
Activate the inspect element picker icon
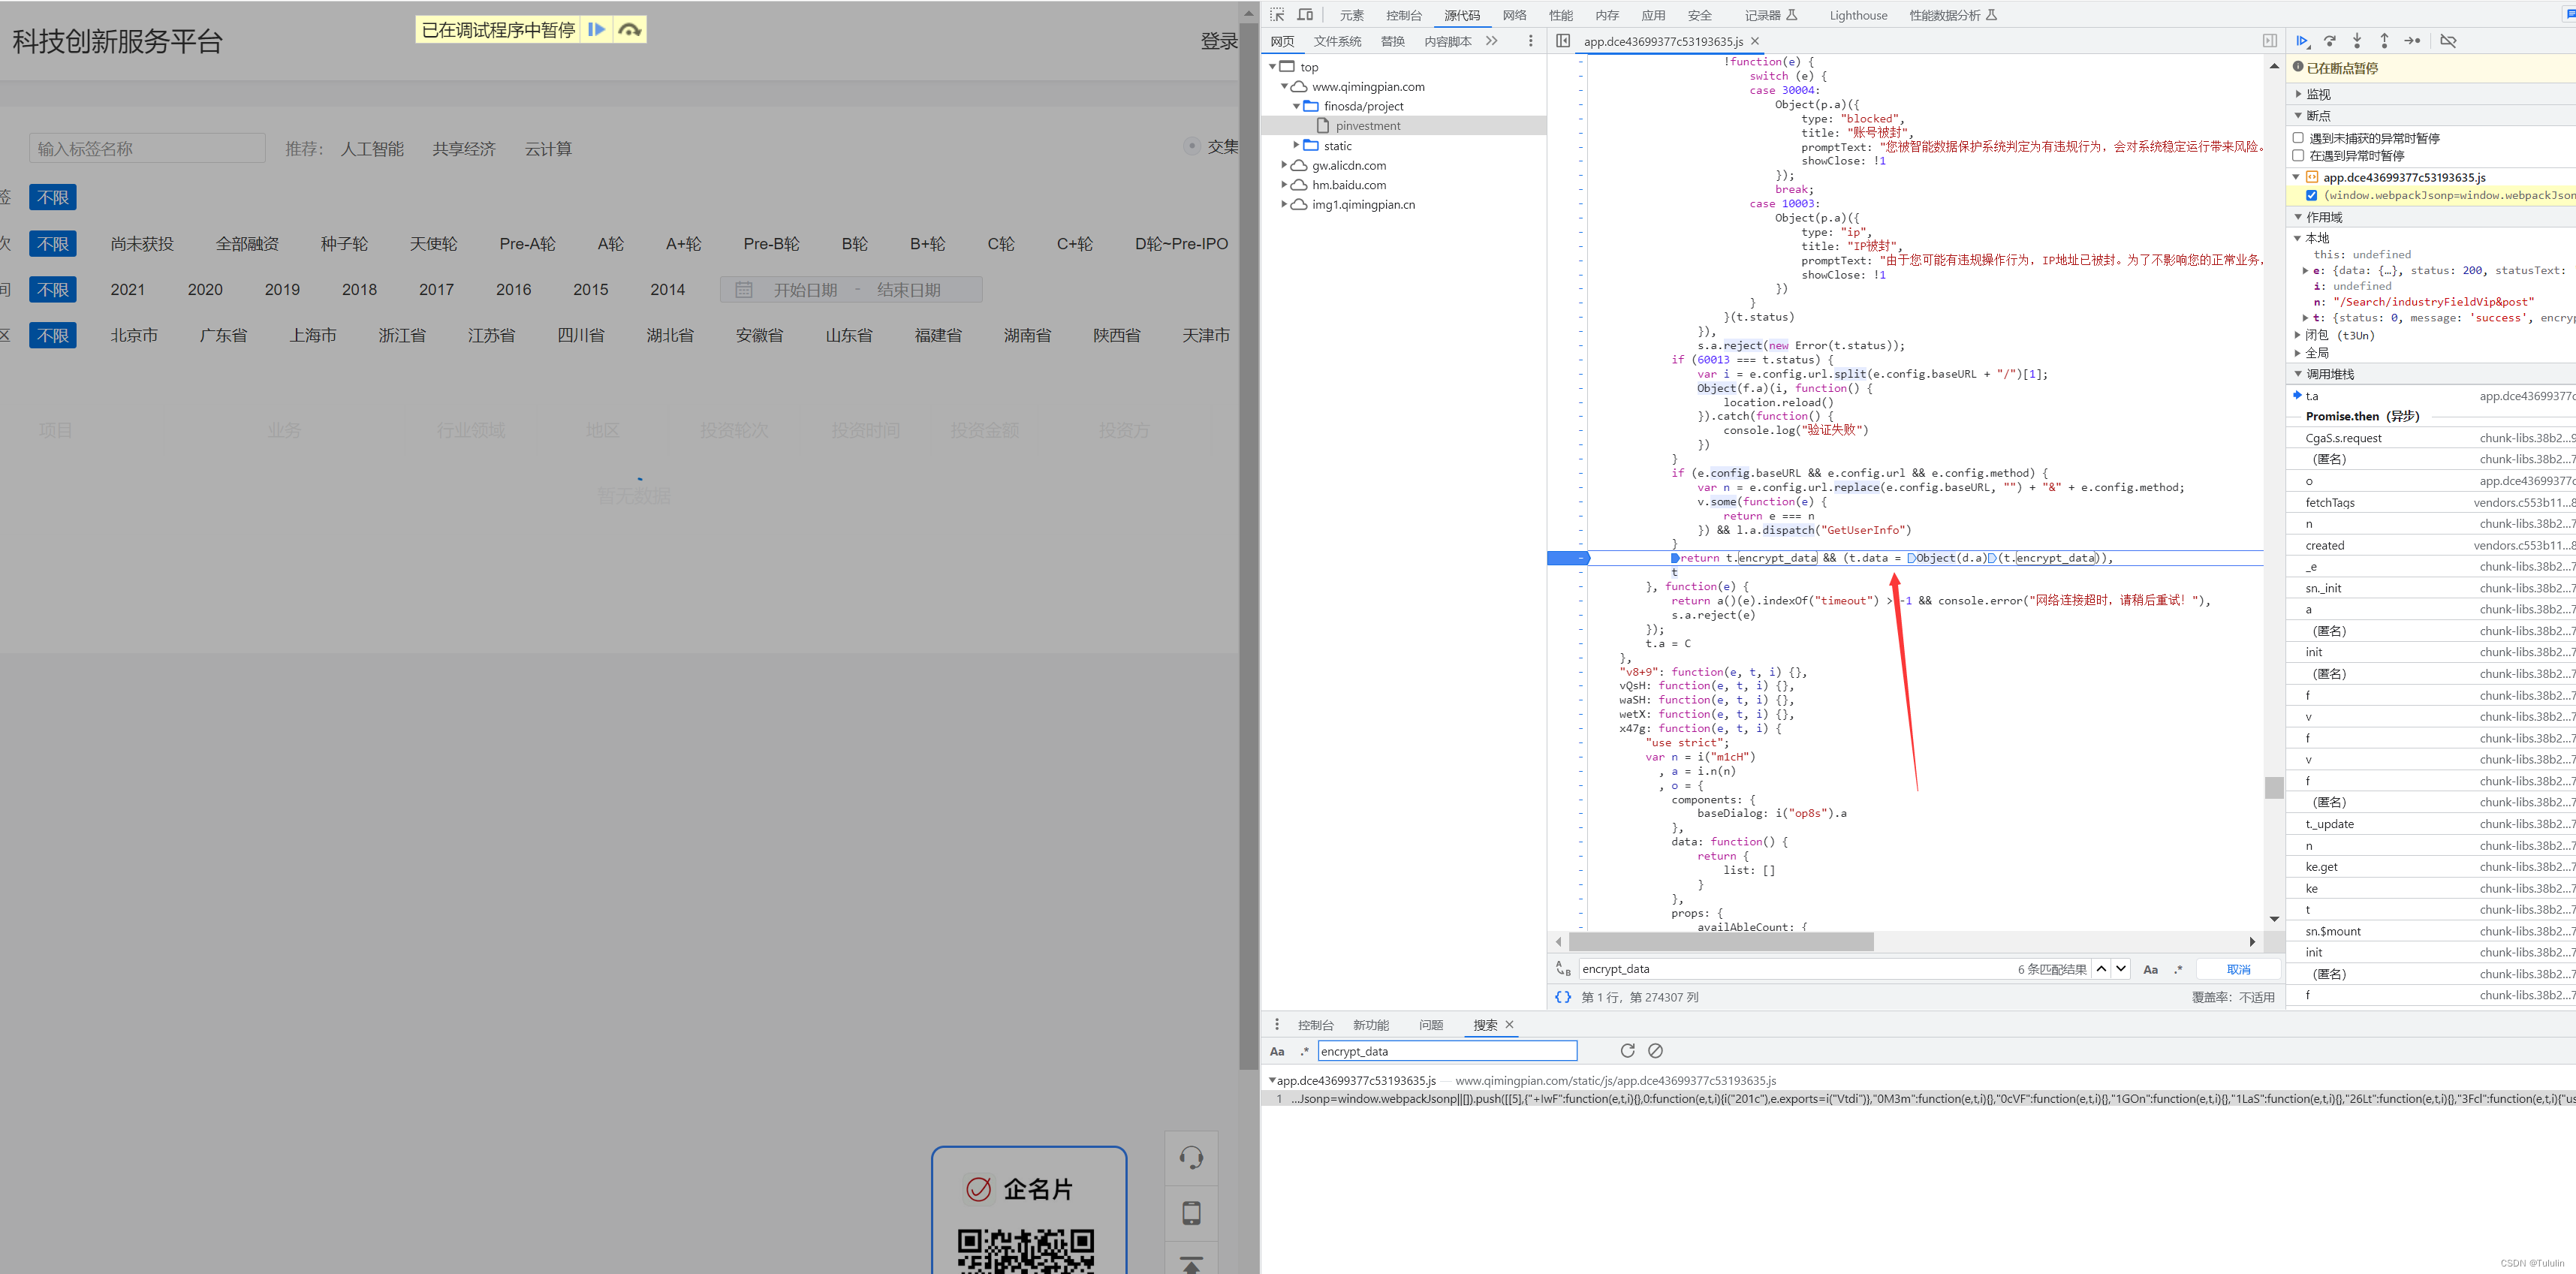[1277, 15]
